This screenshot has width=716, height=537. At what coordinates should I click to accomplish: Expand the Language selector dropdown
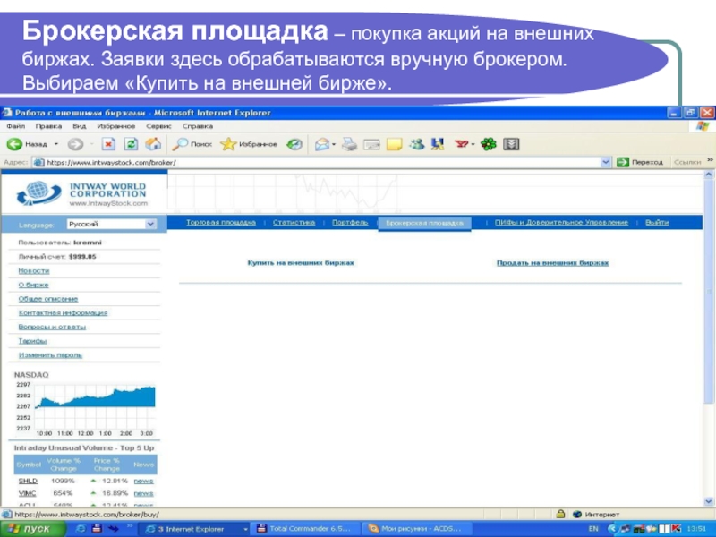(x=150, y=225)
